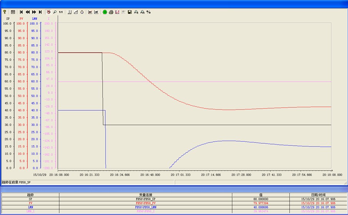Toggle the ruler tool in toolbar

click(48, 12)
